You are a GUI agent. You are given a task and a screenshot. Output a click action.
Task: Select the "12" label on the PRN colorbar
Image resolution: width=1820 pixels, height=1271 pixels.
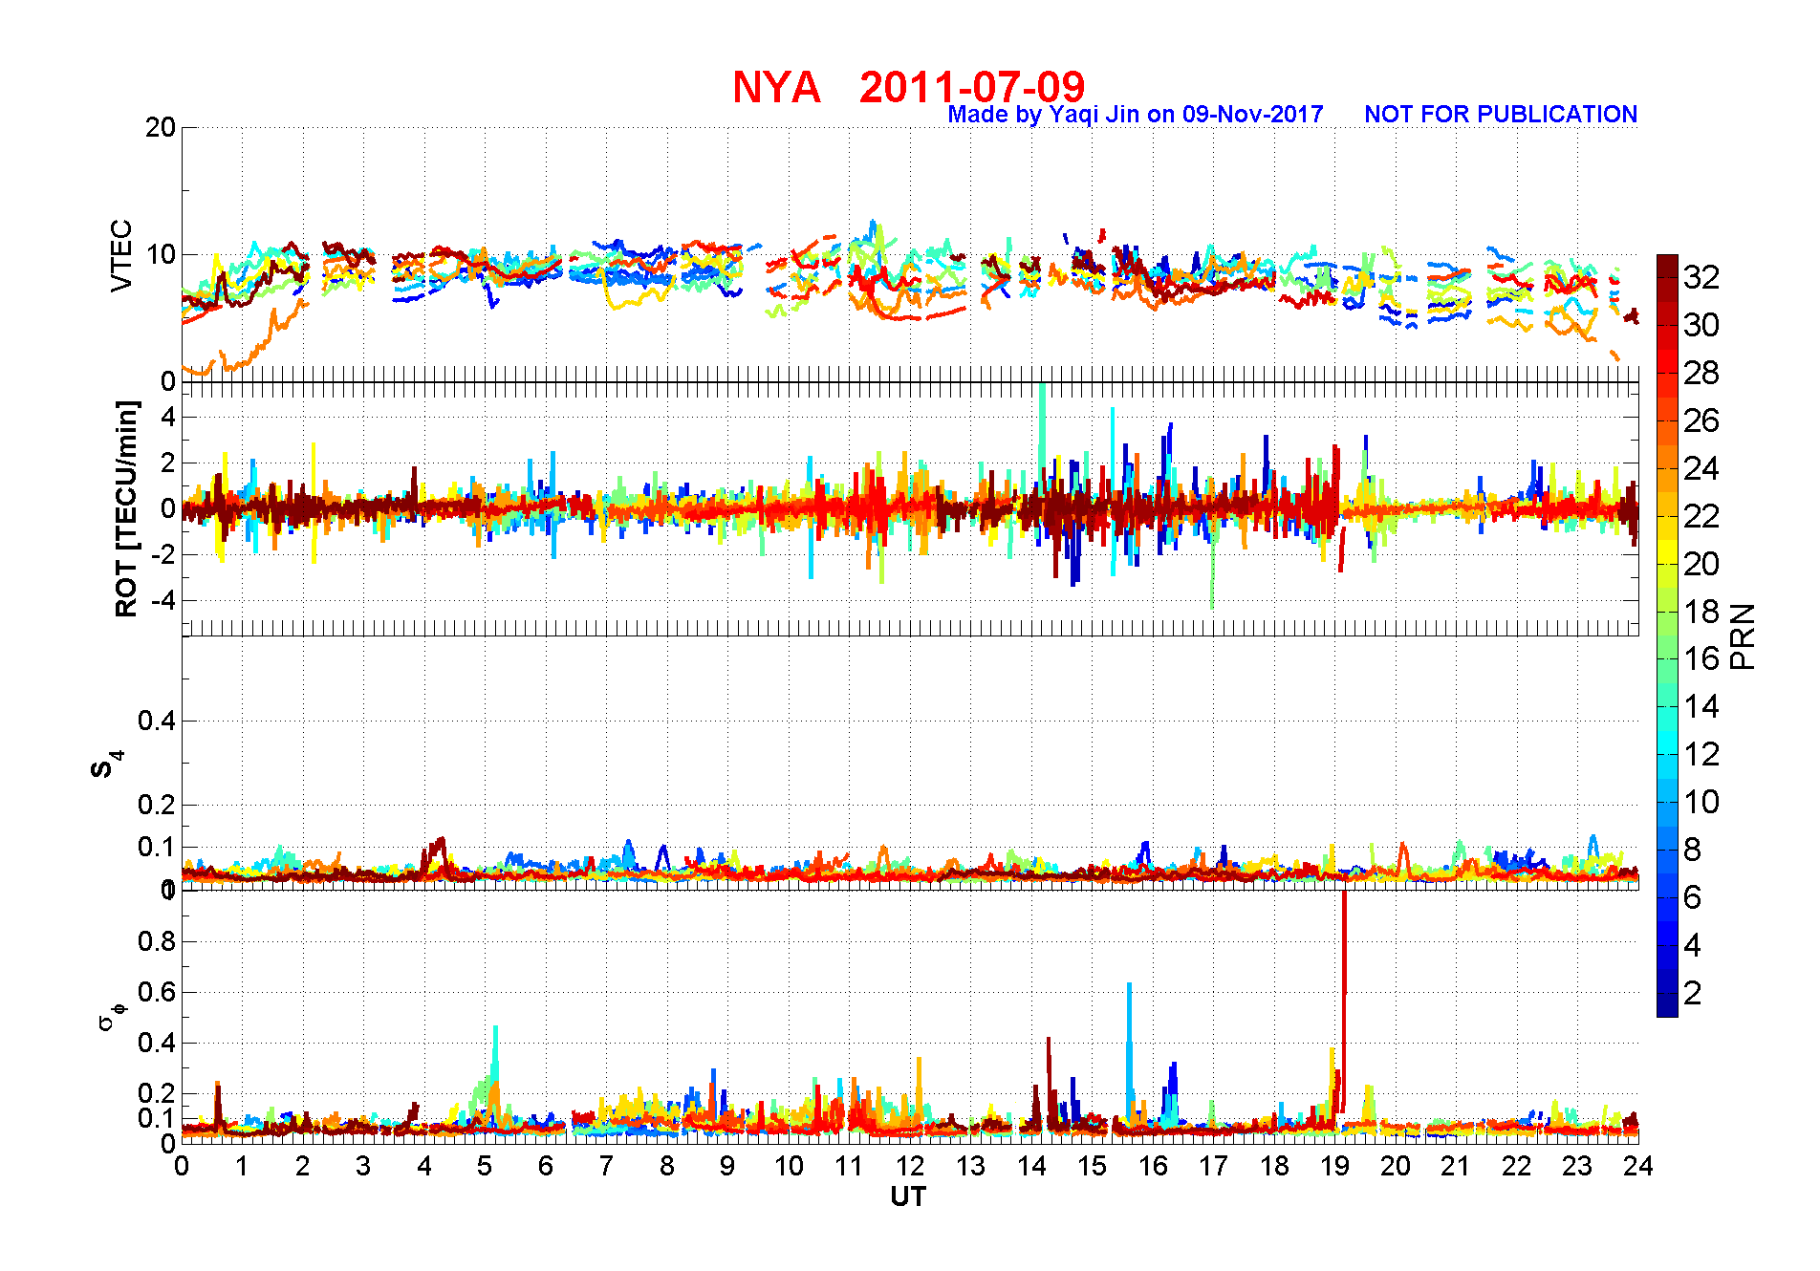[x=1701, y=754]
